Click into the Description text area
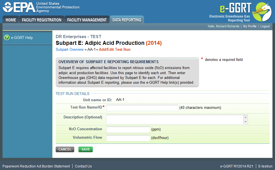275x170 pixels. pos(175,120)
